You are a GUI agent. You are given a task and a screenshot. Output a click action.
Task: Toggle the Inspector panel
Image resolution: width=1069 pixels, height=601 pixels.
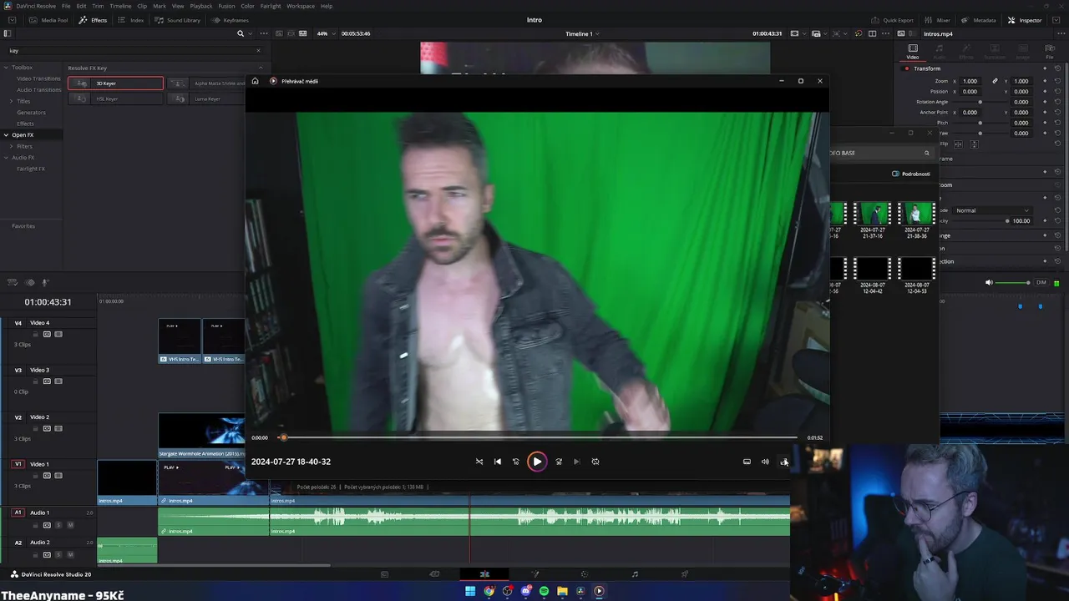pos(1025,20)
